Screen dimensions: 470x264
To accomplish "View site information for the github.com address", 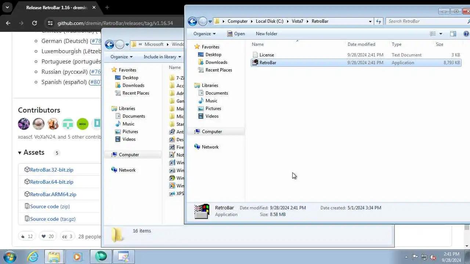I will coord(50,23).
